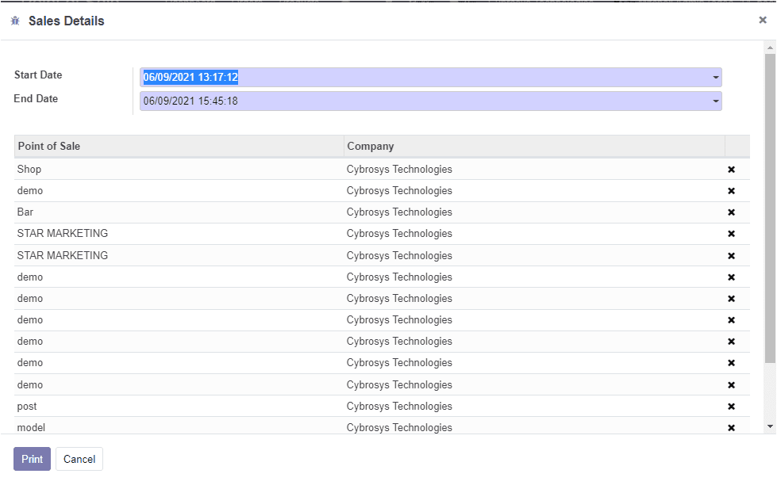The width and height of the screenshot is (777, 489).
Task: Click Cybrosys Technologies in the post row
Action: [x=399, y=407]
